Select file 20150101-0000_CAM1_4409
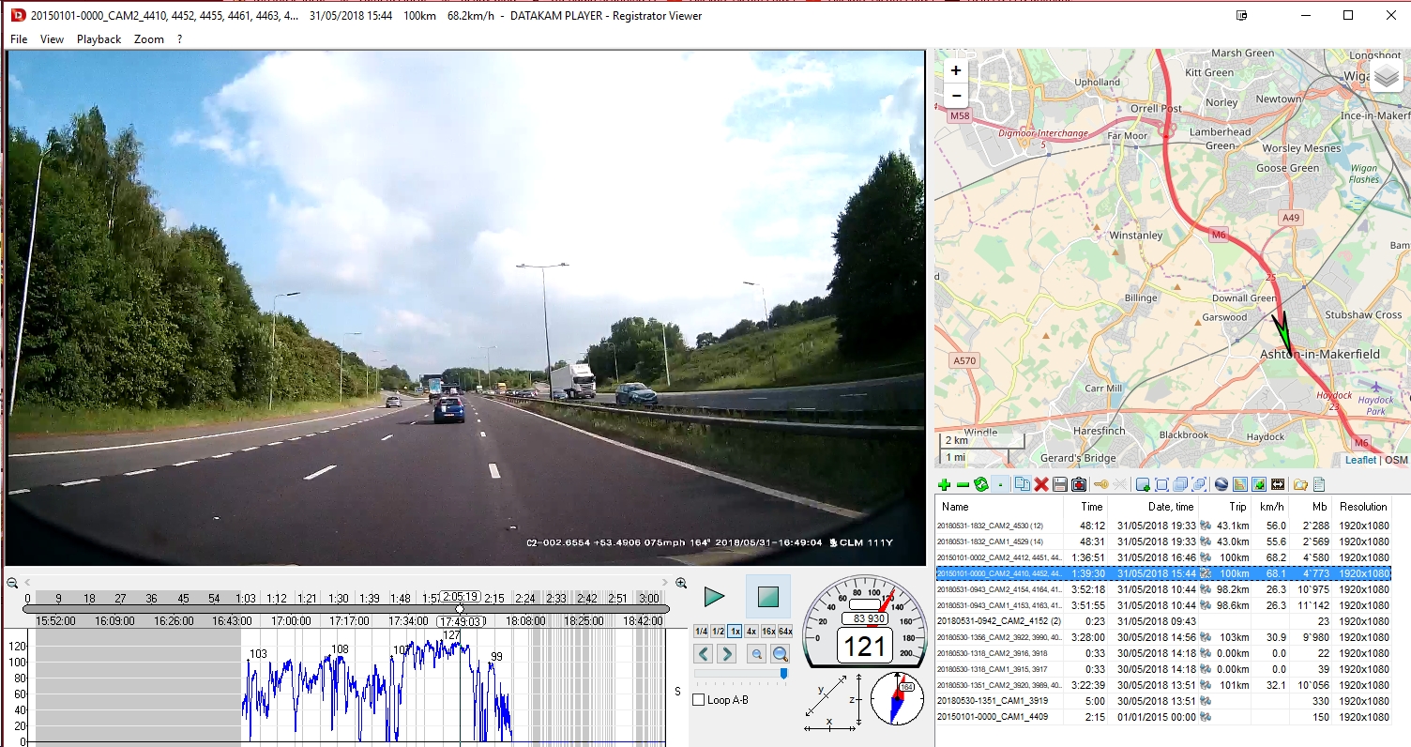This screenshot has width=1411, height=747. (1163, 717)
